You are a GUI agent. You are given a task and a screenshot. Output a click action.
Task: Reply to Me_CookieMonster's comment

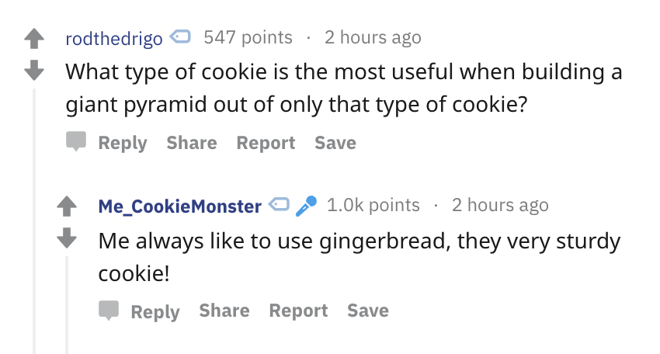click(x=155, y=312)
